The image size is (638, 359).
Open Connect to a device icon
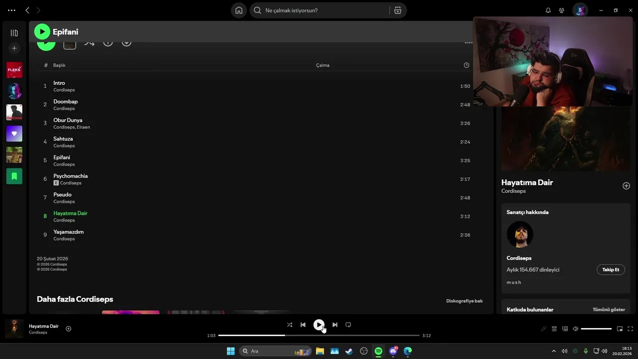pos(565,329)
